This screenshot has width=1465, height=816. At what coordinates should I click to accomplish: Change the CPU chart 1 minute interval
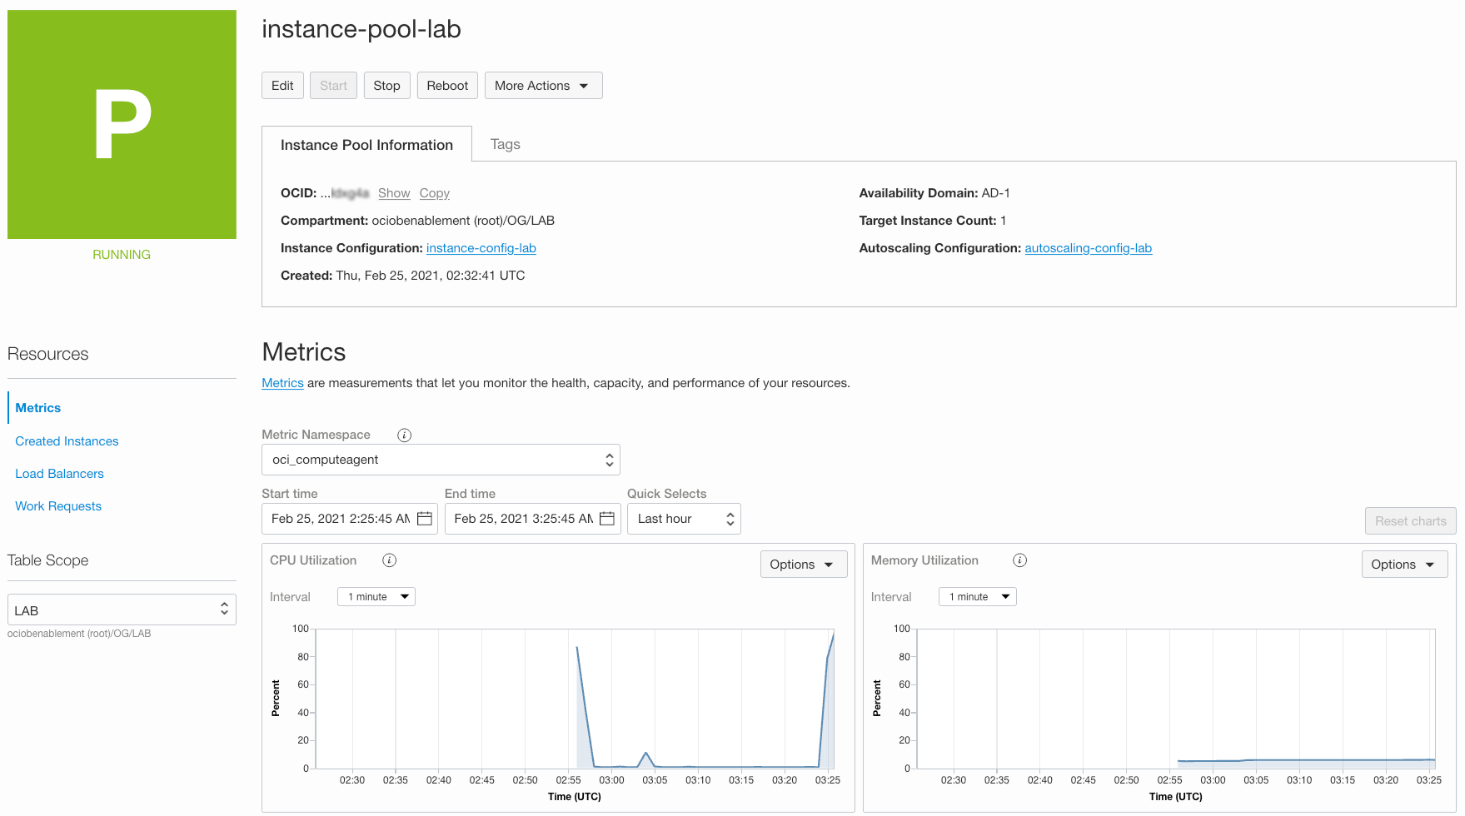tap(376, 597)
